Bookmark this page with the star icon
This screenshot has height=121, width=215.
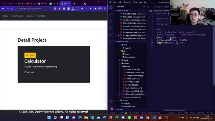(49, 8)
